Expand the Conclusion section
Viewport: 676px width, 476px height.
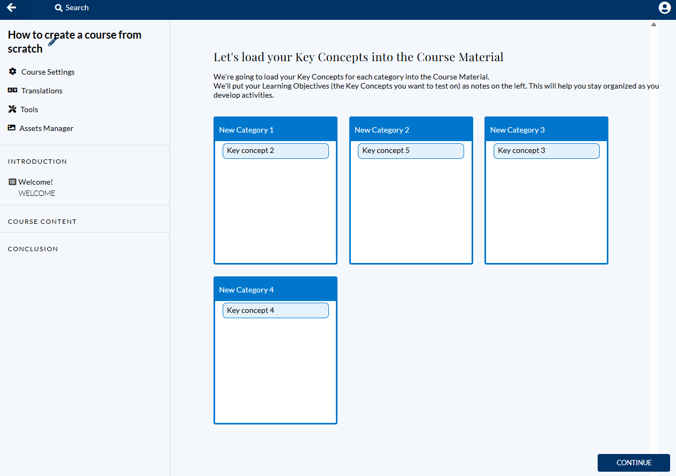coord(33,249)
